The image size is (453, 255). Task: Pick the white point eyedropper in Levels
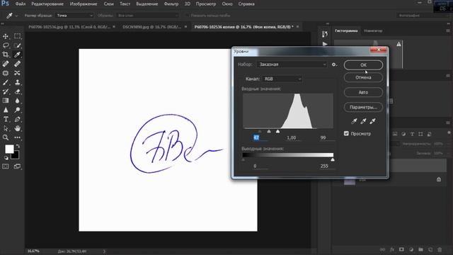click(x=373, y=121)
